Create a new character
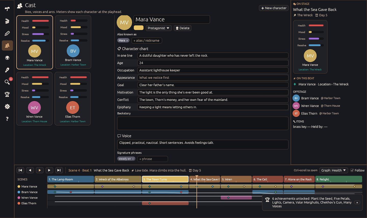Screen dimensions: 367x218 (274, 8)
